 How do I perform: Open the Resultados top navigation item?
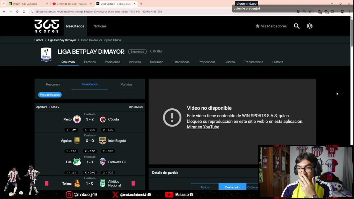(75, 26)
